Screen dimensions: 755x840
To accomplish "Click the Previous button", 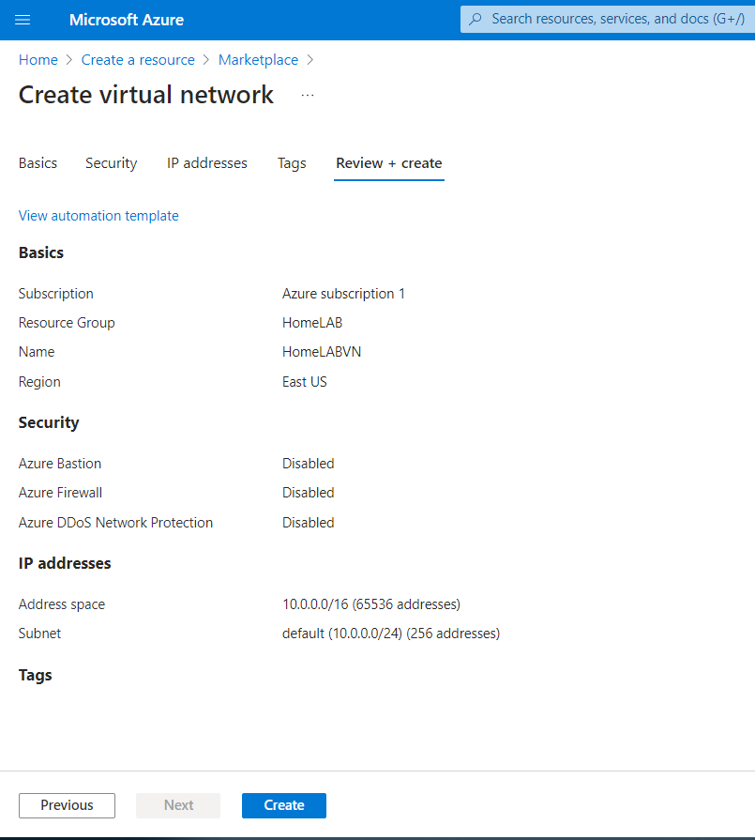I will coord(67,805).
